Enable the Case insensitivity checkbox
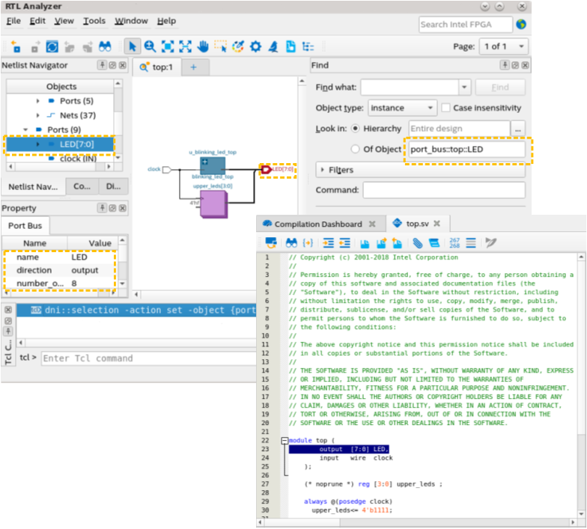 pos(445,108)
